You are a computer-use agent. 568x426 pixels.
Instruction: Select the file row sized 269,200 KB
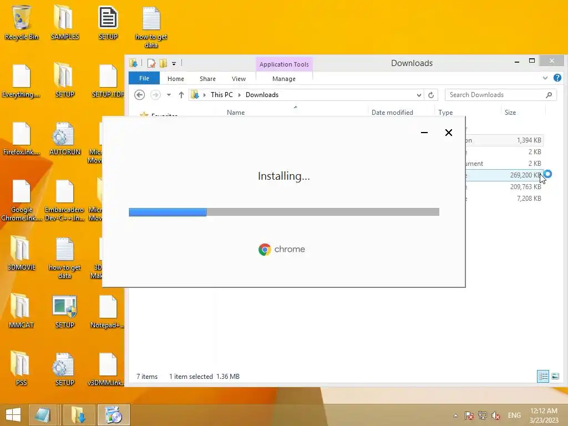(504, 175)
